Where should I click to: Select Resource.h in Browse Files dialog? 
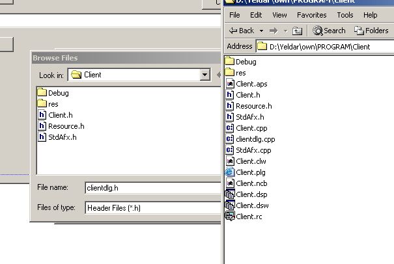pyautogui.click(x=65, y=126)
